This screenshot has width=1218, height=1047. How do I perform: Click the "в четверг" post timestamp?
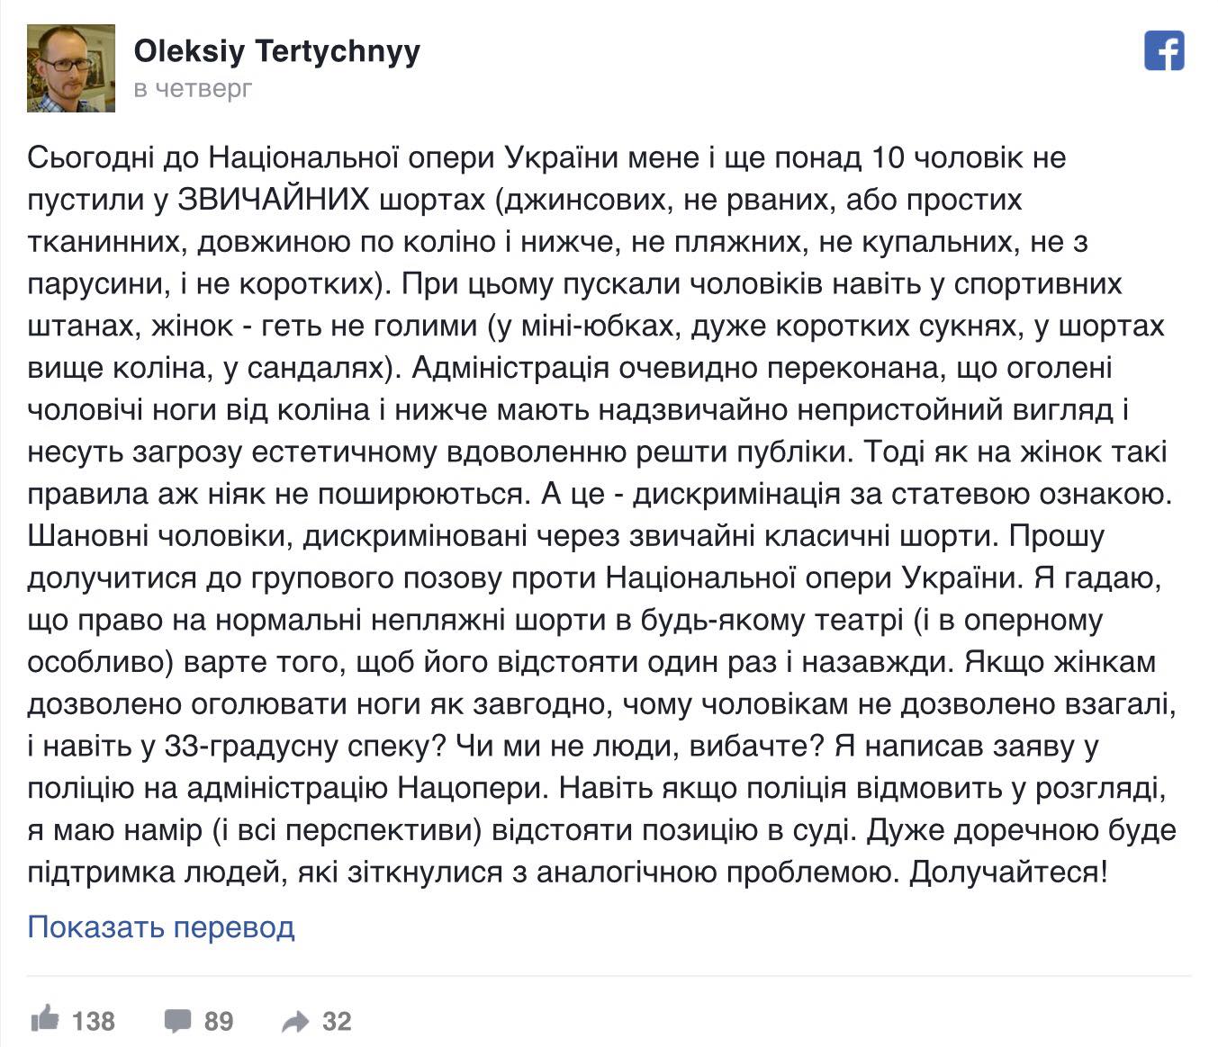[193, 89]
